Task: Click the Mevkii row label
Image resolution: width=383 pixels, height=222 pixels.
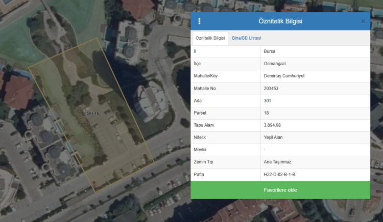Action: pyautogui.click(x=201, y=150)
